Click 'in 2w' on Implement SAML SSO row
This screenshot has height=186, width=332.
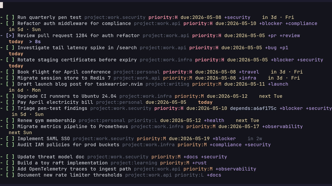255,139
